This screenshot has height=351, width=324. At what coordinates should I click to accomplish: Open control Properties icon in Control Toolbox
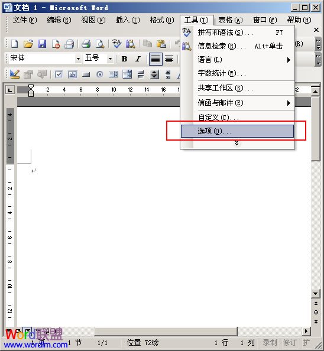tap(28, 74)
